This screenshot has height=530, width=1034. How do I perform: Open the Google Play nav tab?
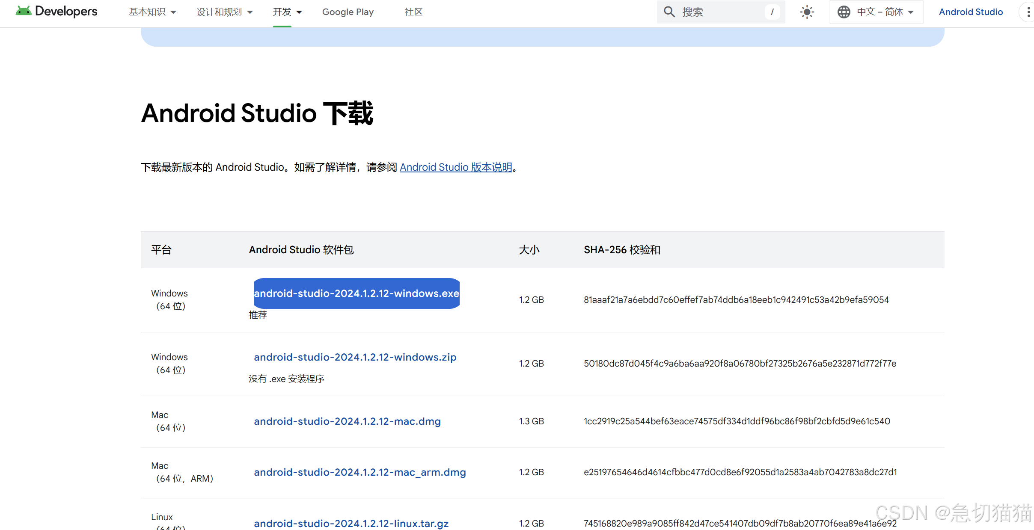pos(348,12)
